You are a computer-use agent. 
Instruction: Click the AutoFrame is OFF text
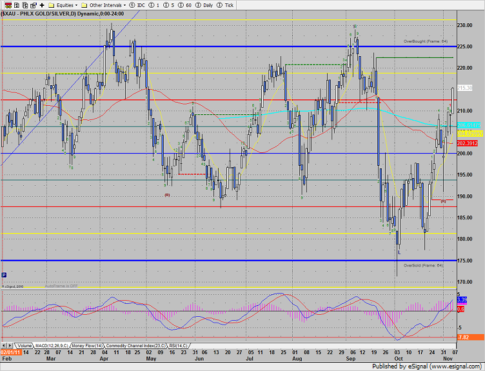[61, 286]
